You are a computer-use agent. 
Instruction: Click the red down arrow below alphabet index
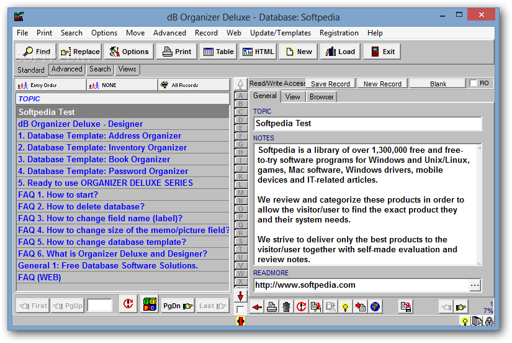point(240,296)
